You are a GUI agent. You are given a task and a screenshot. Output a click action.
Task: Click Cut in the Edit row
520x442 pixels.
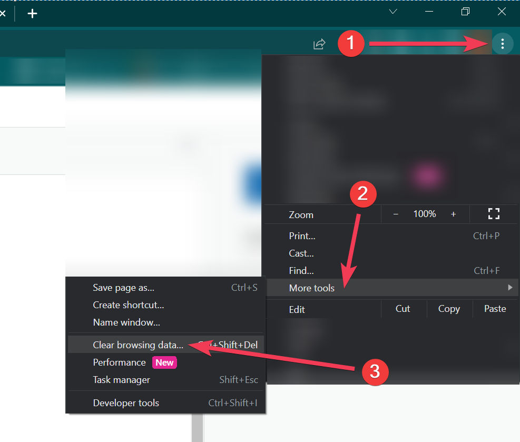(403, 309)
